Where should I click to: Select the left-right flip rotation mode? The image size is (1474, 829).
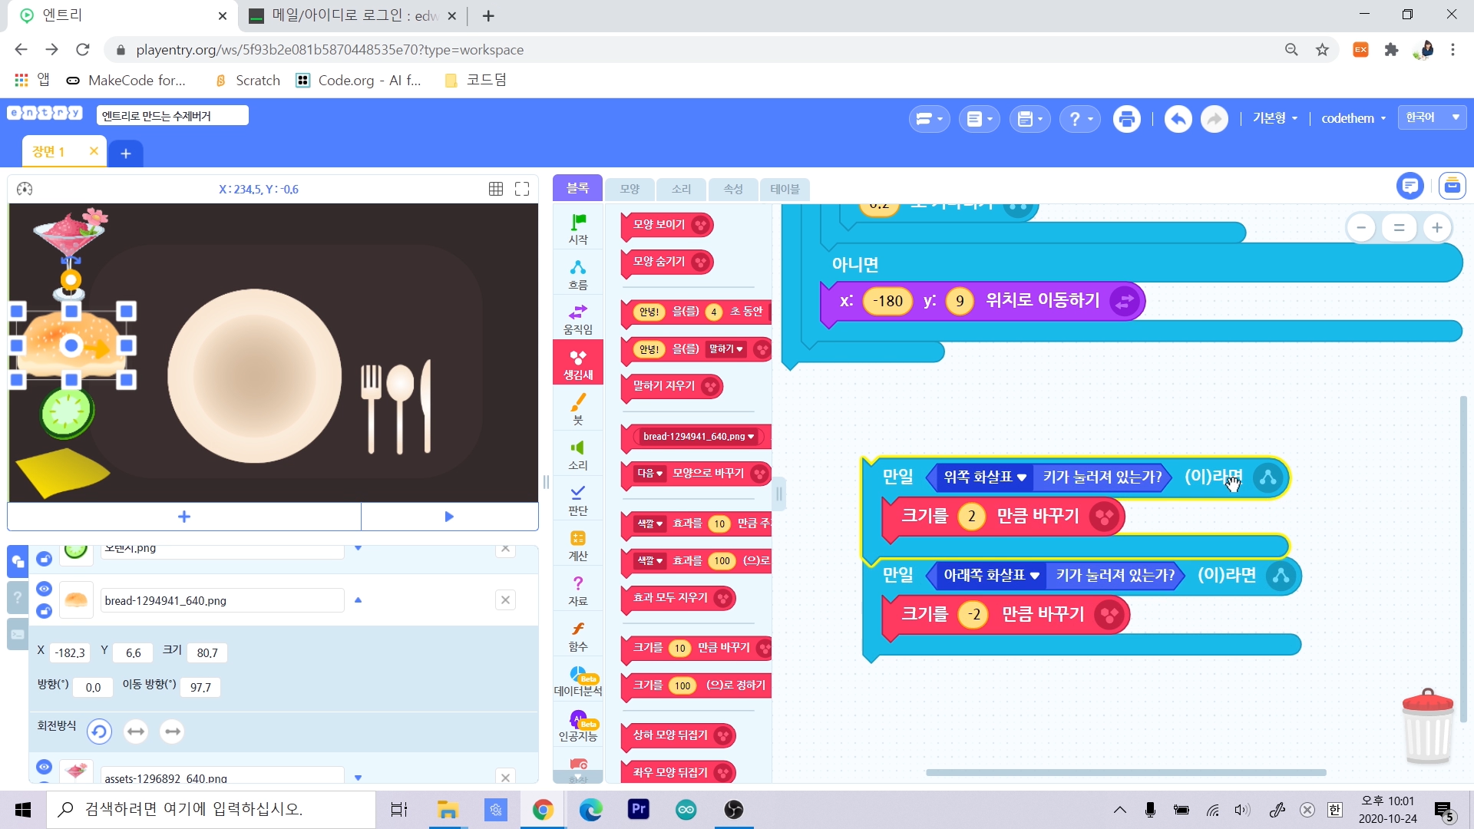point(136,732)
